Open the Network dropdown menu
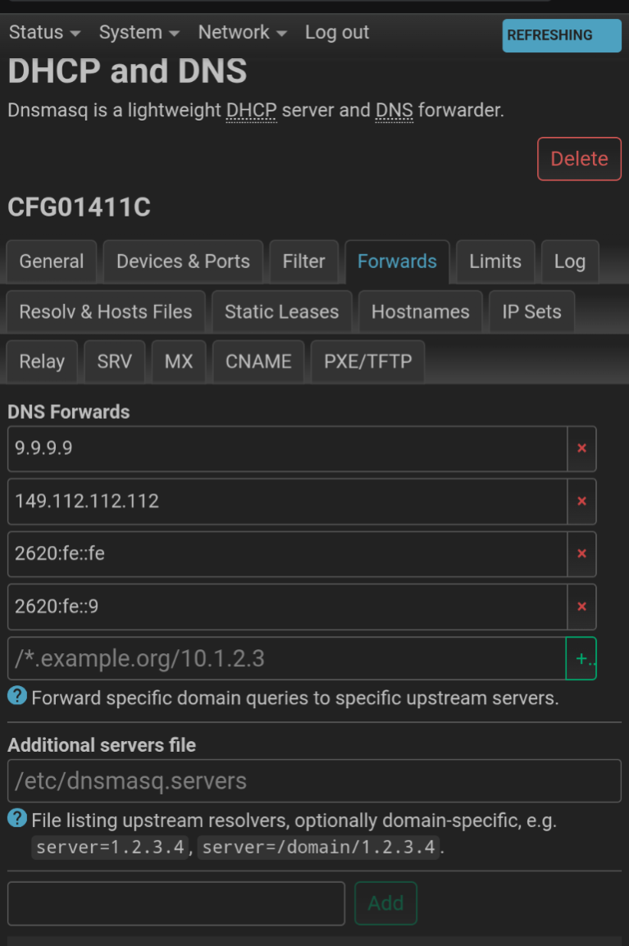Image resolution: width=629 pixels, height=946 pixels. 242,33
